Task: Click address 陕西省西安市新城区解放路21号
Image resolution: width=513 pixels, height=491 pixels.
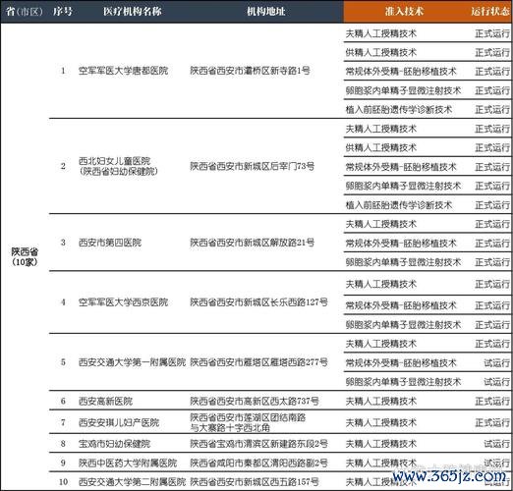Action: click(253, 243)
